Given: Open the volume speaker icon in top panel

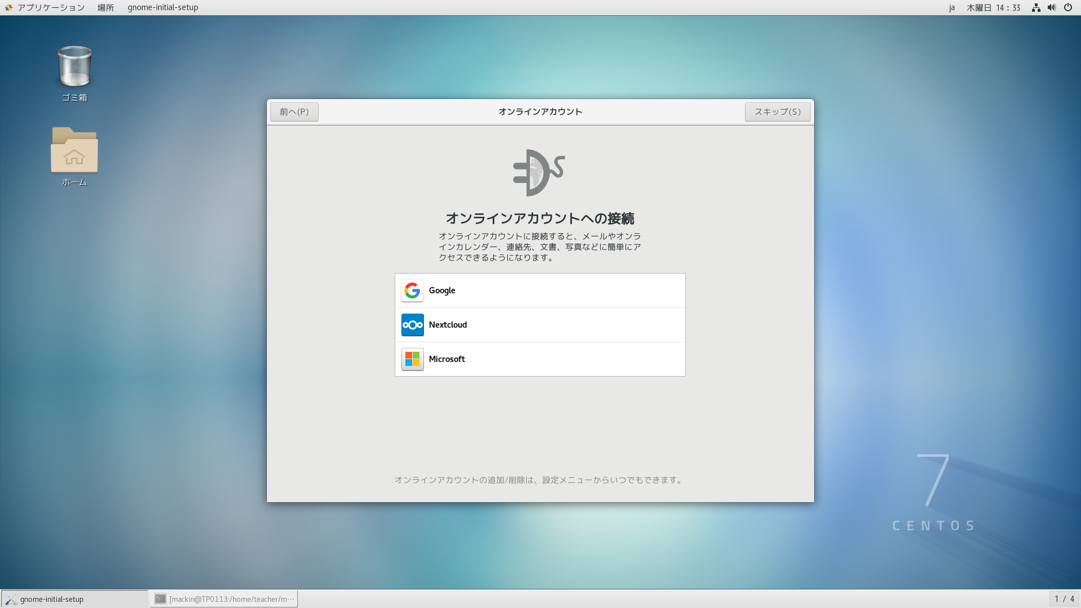Looking at the screenshot, I should pyautogui.click(x=1052, y=7).
